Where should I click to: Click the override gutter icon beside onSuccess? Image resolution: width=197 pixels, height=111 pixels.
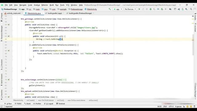click(9, 36)
